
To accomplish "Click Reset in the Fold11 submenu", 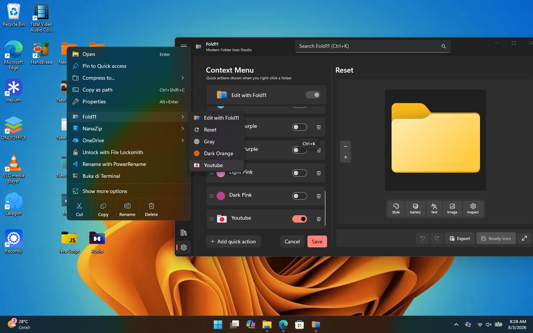I will [x=217, y=130].
